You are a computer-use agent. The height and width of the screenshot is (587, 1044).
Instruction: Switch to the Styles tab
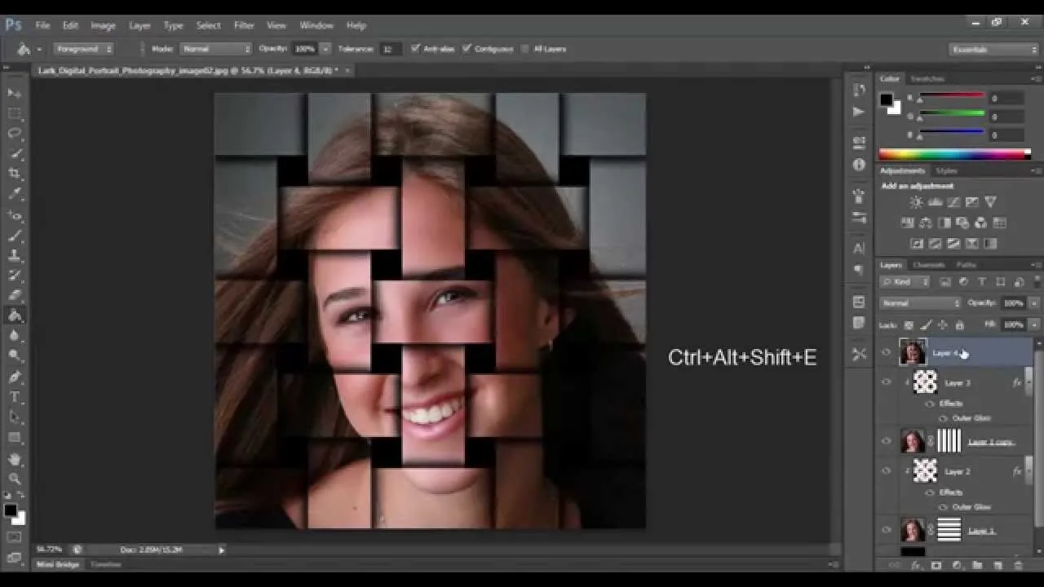pos(946,171)
